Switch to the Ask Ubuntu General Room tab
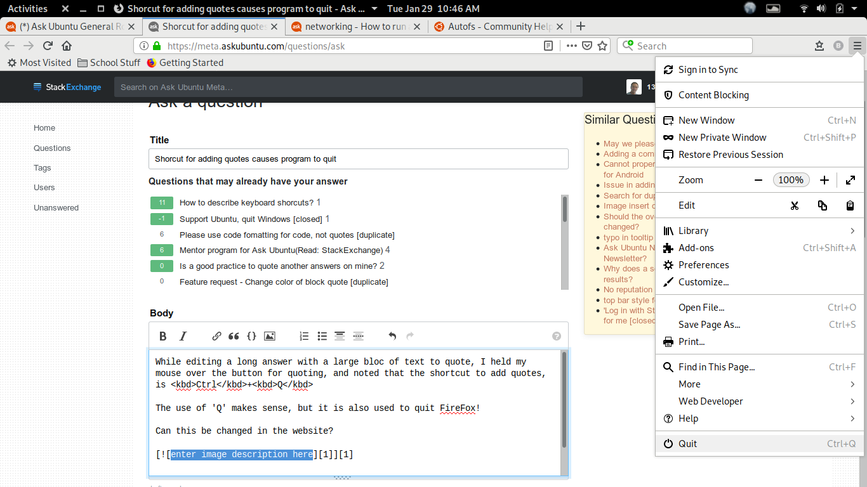 pos(70,27)
